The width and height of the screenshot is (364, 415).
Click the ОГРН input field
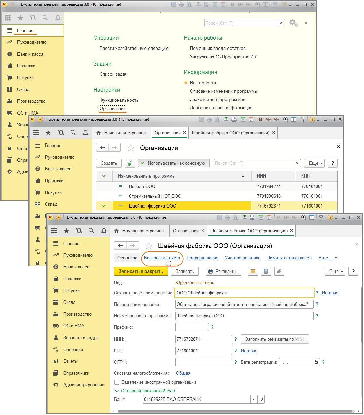[204, 362]
